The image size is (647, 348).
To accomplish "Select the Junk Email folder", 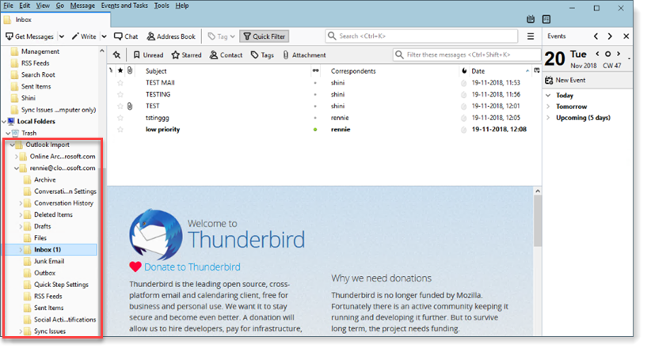I will 48,262.
